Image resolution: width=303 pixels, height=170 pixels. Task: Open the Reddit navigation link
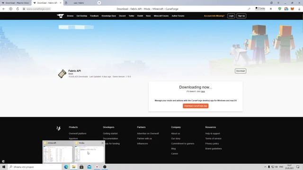click(140, 16)
